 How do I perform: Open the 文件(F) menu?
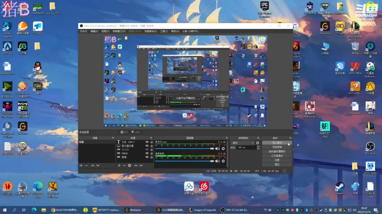(84, 31)
